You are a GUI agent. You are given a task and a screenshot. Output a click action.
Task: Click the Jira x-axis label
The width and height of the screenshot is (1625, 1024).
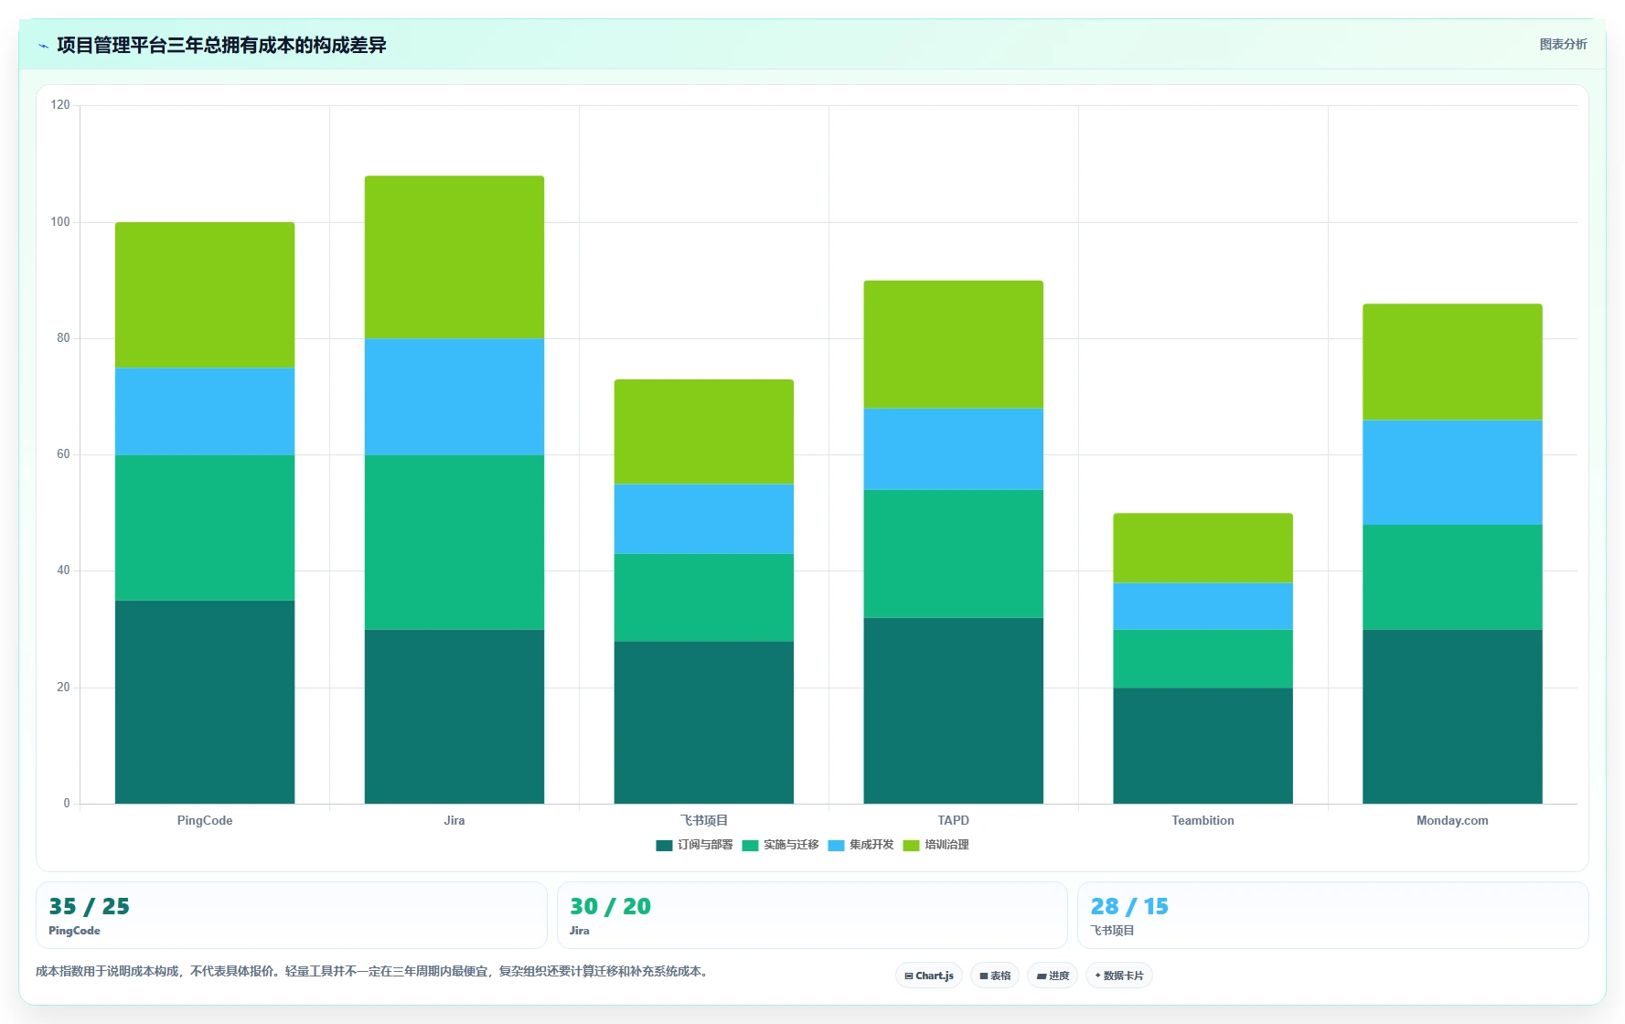point(454,820)
